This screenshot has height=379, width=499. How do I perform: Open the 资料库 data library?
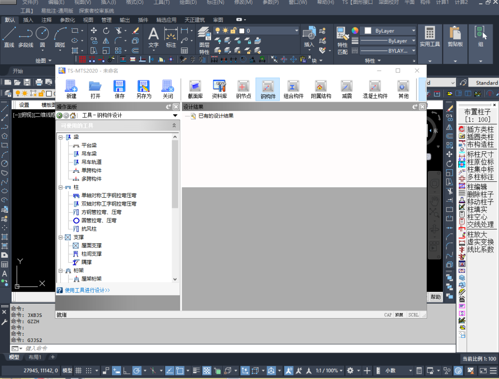pos(219,89)
